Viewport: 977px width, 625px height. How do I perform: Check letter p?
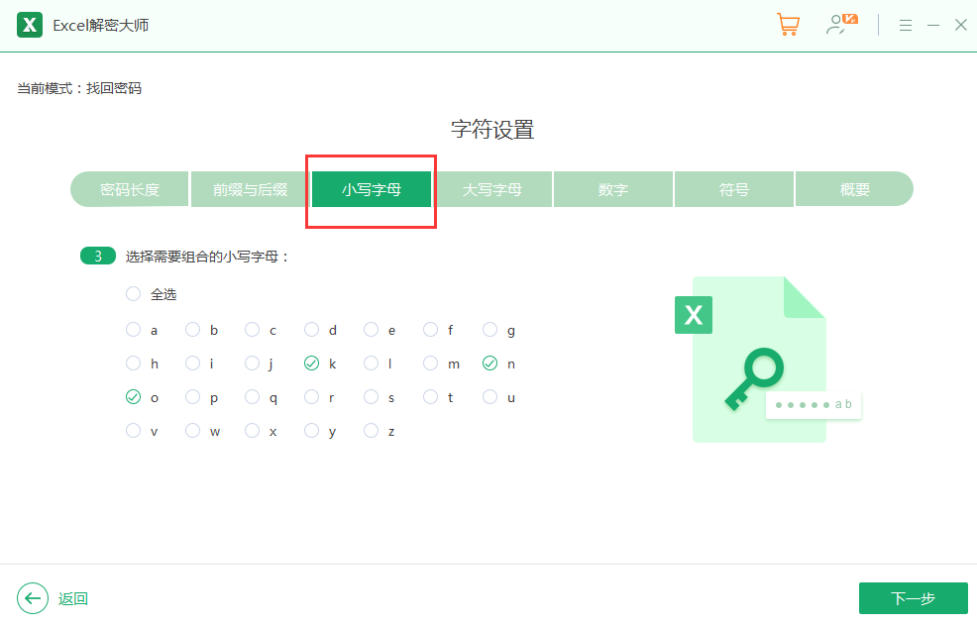click(192, 397)
